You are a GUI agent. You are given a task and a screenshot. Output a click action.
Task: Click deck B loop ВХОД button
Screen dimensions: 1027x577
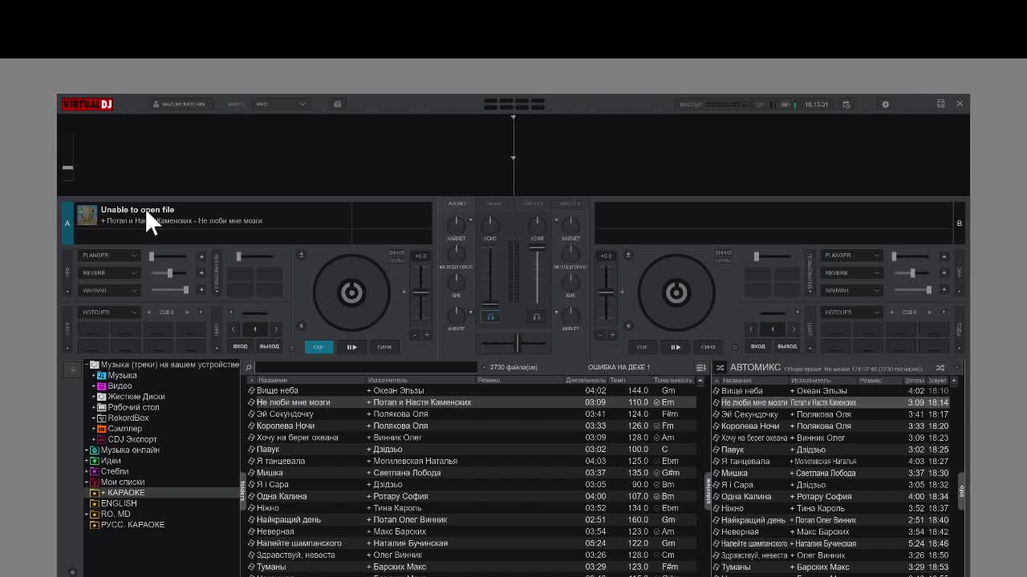(x=757, y=346)
